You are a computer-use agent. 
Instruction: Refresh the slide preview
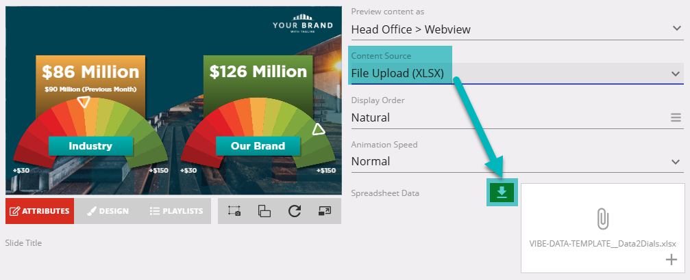pyautogui.click(x=295, y=211)
